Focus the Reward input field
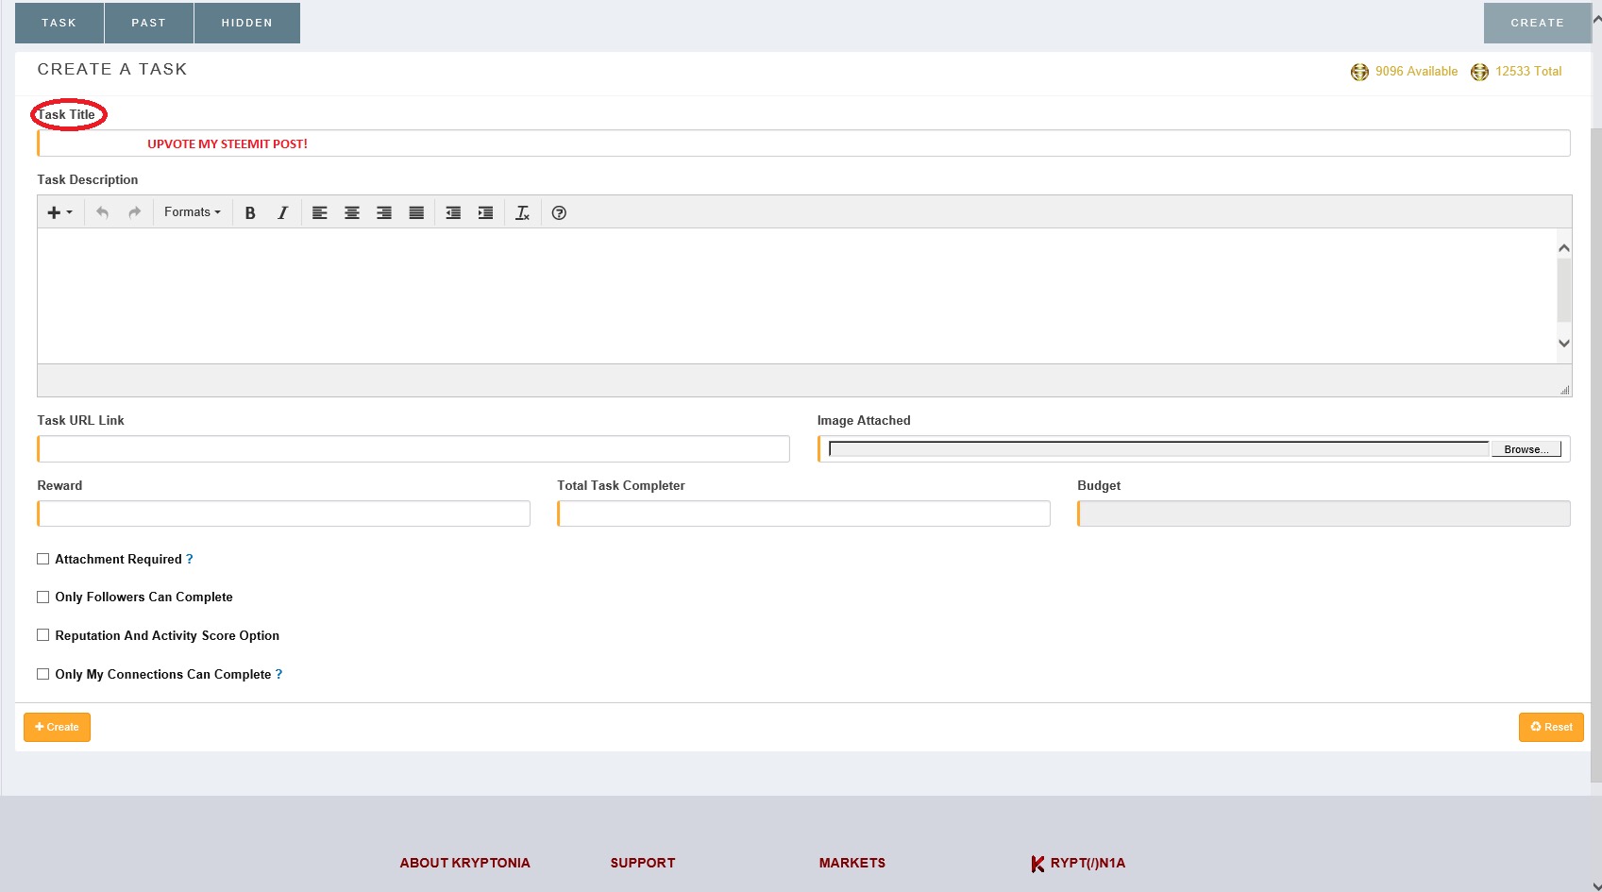The height and width of the screenshot is (892, 1602). click(x=283, y=513)
